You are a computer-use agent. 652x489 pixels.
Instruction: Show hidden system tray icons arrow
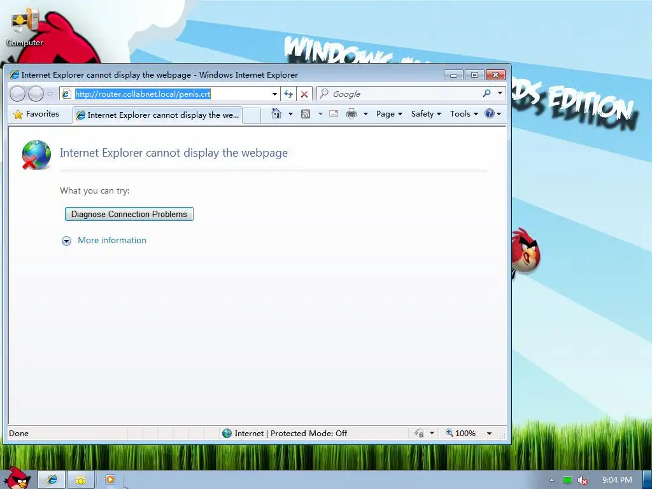pyautogui.click(x=551, y=480)
